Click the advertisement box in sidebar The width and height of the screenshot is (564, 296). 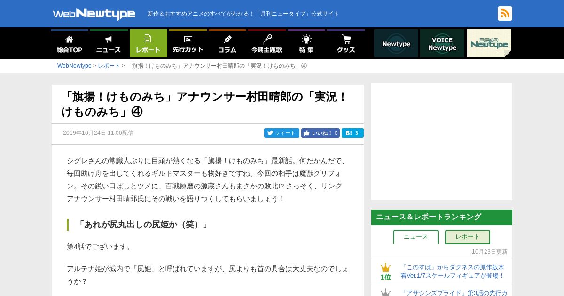pyautogui.click(x=442, y=141)
